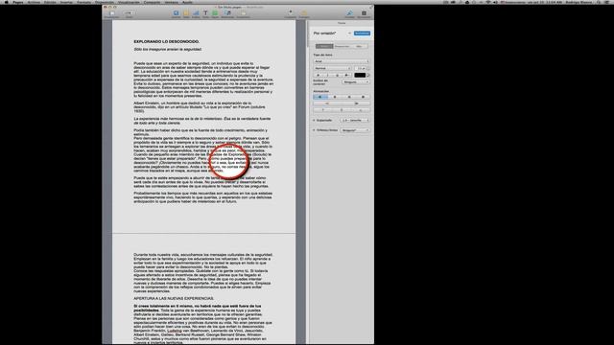The width and height of the screenshot is (614, 345).
Task: Open advanced text options gear button
Action: [x=346, y=75]
